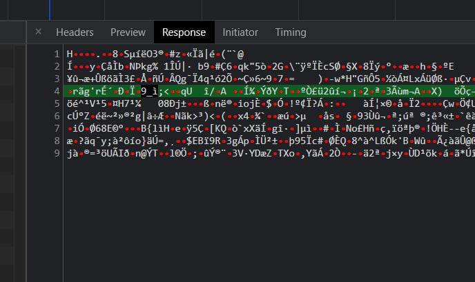This screenshot has width=475, height=282.
Task: Close the request details panel
Action: (38, 32)
